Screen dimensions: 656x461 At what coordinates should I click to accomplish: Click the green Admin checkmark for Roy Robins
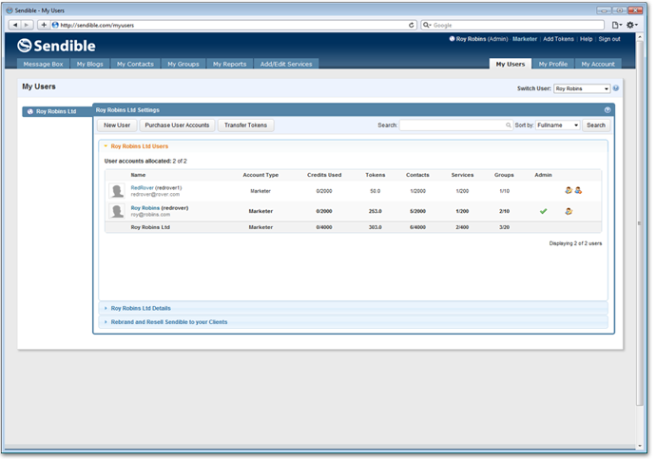[544, 211]
